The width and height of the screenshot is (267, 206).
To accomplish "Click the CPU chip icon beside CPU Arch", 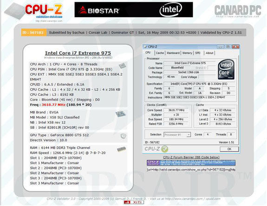I will tap(123, 66).
